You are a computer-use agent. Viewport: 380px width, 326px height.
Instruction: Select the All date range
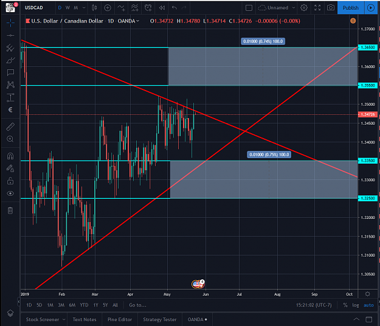115,305
